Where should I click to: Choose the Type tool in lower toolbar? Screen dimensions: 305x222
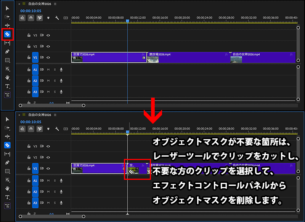click(x=7, y=197)
